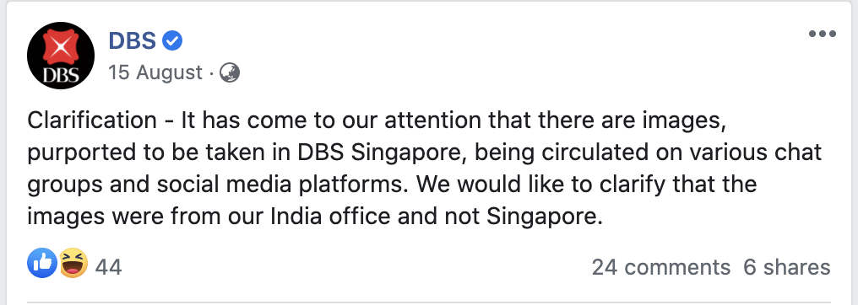This screenshot has height=305, width=858.
Task: Click the blue verified badge checkmark
Action: (172, 41)
